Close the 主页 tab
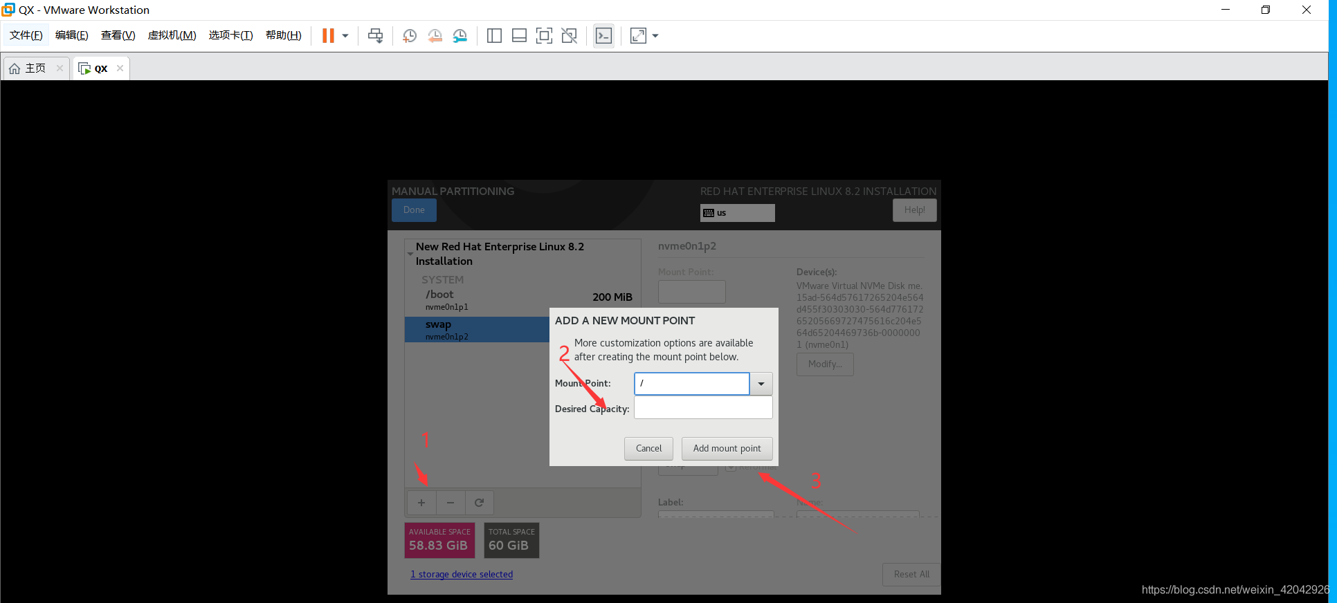Viewport: 1337px width, 603px height. [60, 68]
